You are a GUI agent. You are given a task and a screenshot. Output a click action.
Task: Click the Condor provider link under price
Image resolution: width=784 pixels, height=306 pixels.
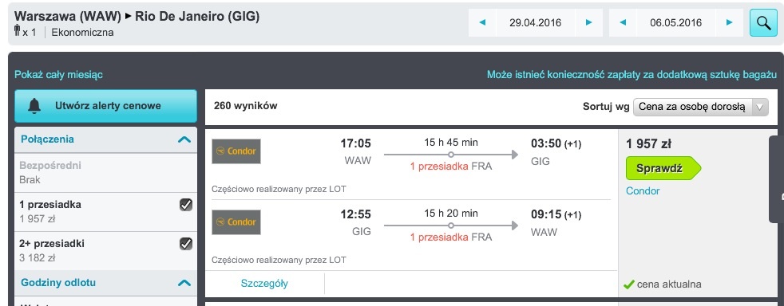point(643,191)
